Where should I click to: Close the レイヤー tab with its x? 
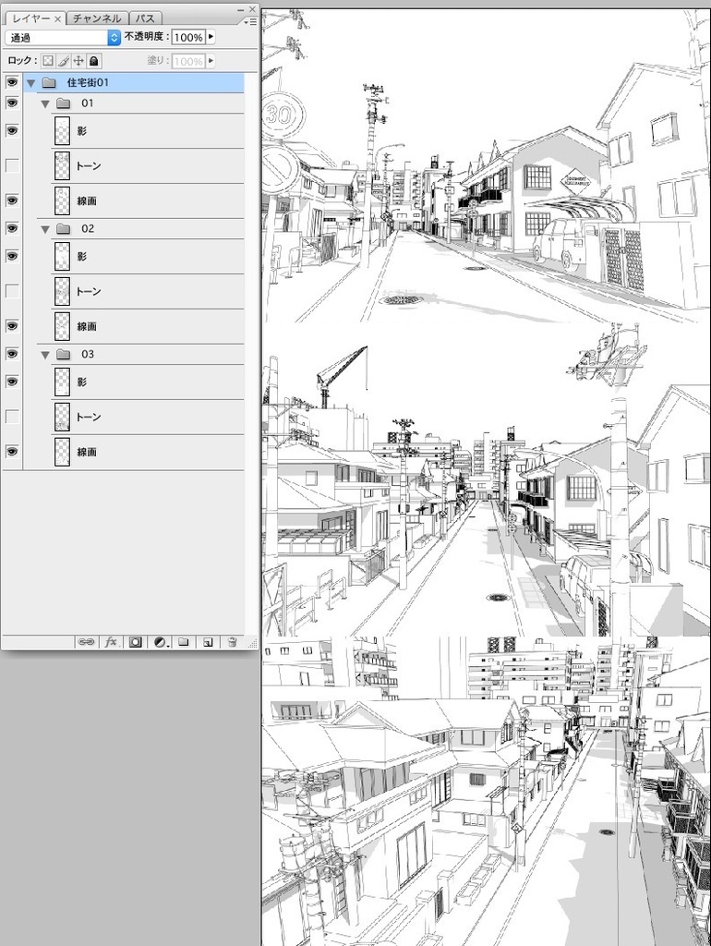pyautogui.click(x=58, y=18)
